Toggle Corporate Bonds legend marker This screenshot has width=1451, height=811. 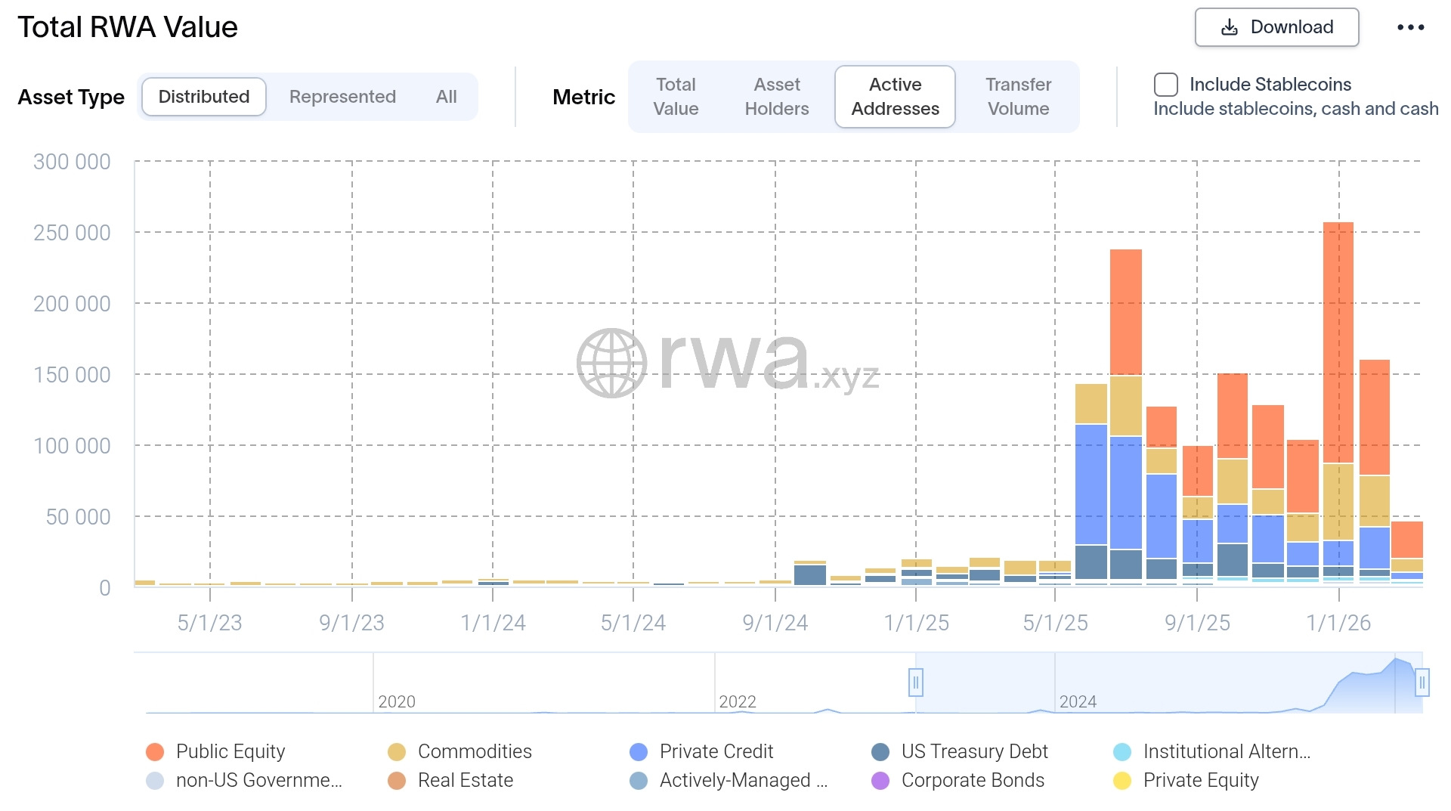[880, 780]
